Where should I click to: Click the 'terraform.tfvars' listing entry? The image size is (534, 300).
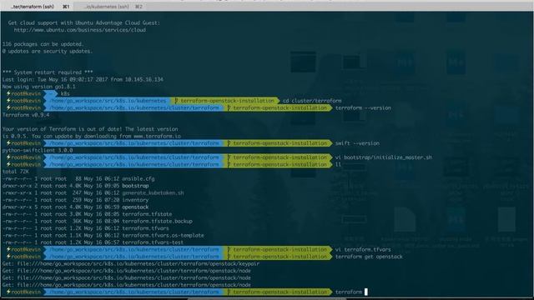145,228
